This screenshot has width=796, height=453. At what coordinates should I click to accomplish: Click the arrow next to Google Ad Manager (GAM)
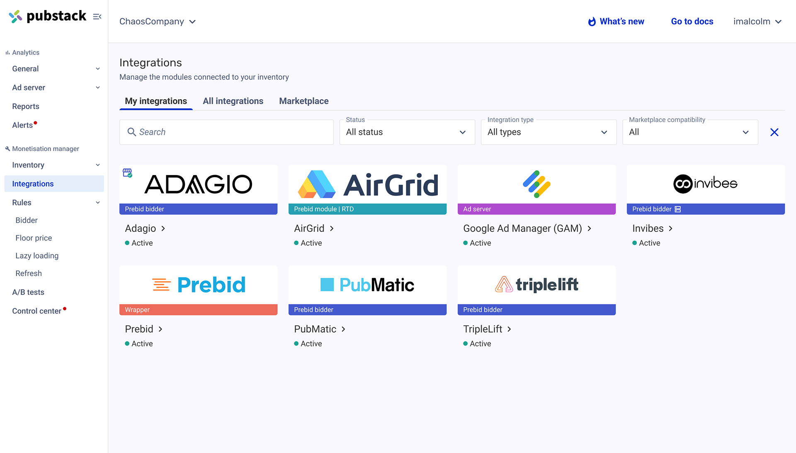(589, 229)
